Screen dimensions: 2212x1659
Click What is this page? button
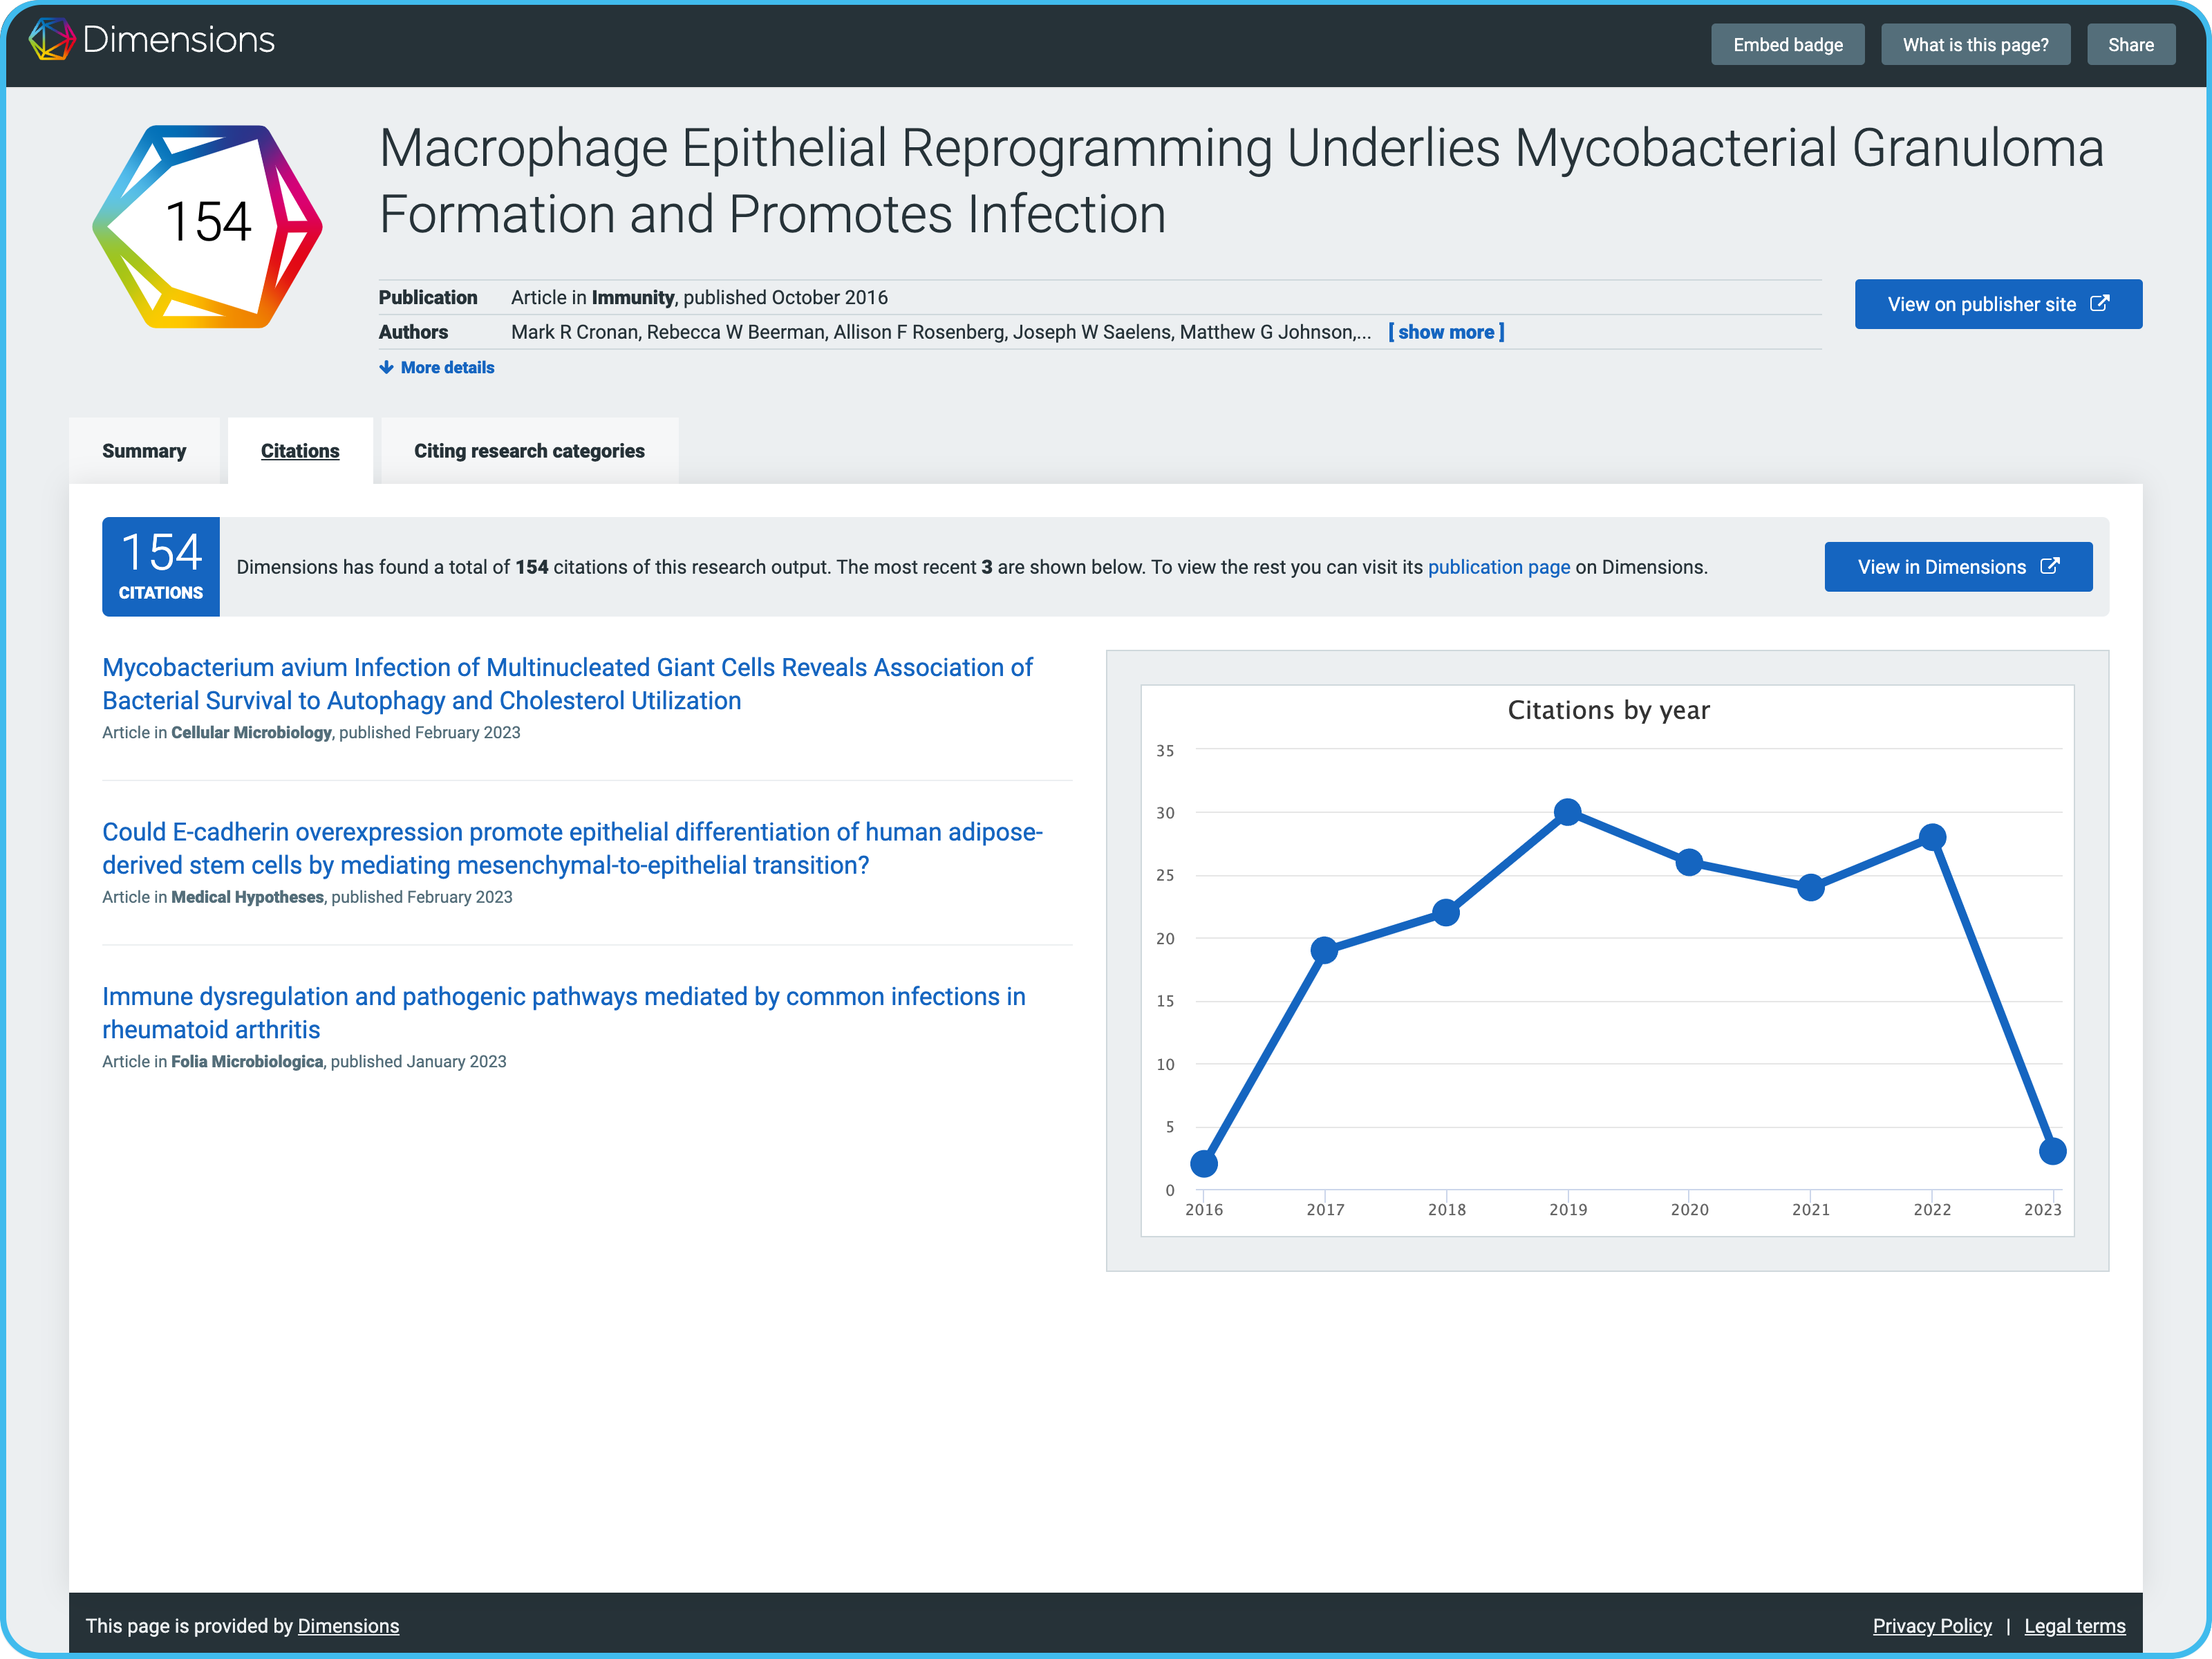click(1975, 45)
